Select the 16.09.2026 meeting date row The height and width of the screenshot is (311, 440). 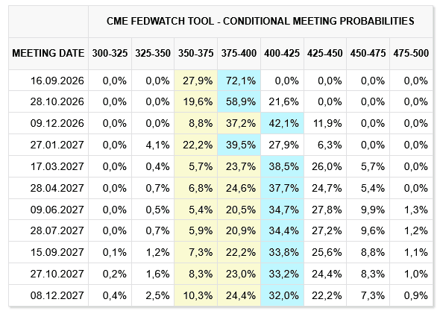pos(221,81)
